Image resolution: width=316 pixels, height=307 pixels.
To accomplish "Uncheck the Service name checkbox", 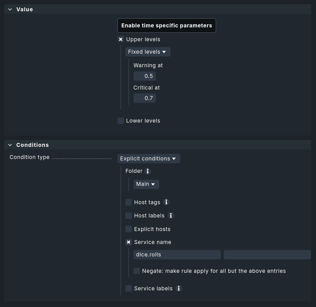I will point(129,242).
